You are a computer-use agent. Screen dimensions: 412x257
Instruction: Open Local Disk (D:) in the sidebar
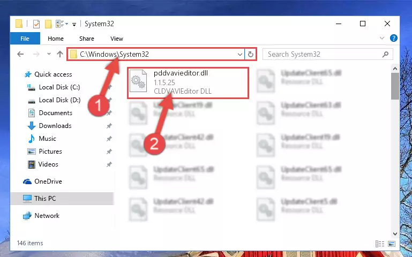[59, 100]
